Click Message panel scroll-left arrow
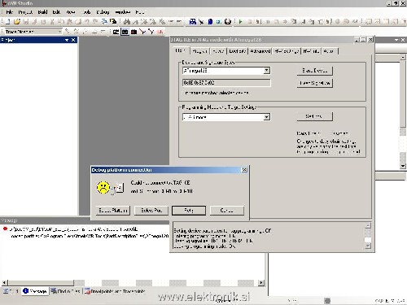The width and height of the screenshot is (407, 305). point(4,283)
